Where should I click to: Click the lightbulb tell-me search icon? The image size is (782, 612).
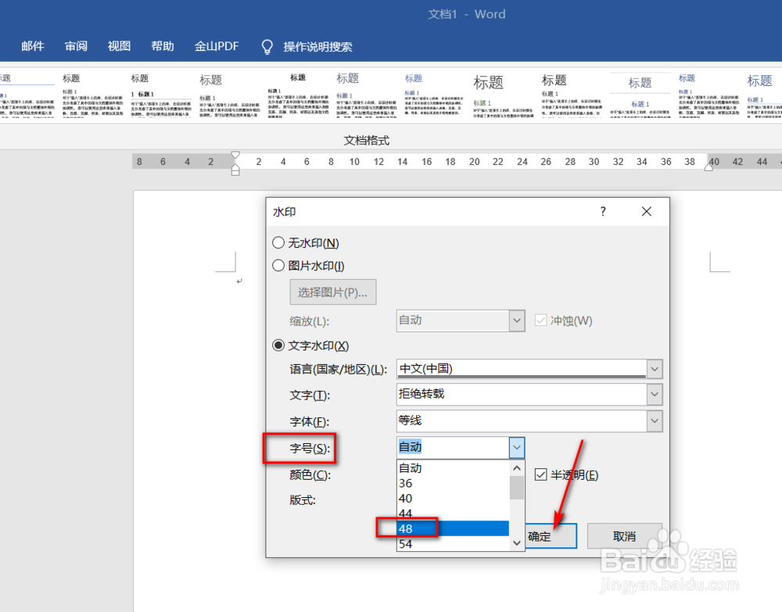click(x=267, y=46)
